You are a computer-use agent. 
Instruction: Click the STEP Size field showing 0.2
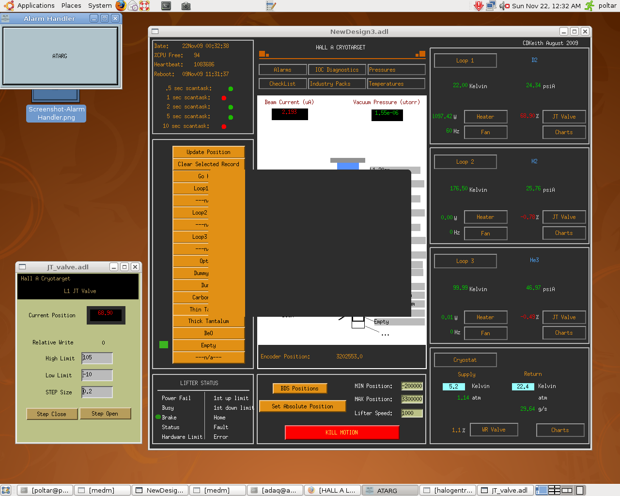pyautogui.click(x=97, y=391)
